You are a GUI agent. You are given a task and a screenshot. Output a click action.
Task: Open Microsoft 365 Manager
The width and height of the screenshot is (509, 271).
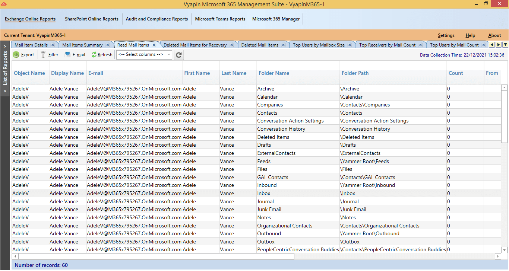tap(276, 19)
